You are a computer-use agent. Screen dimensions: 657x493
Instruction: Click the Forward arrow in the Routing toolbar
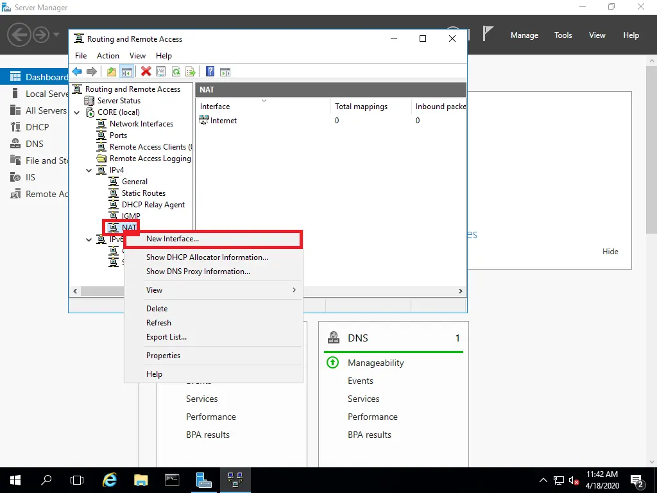point(91,72)
